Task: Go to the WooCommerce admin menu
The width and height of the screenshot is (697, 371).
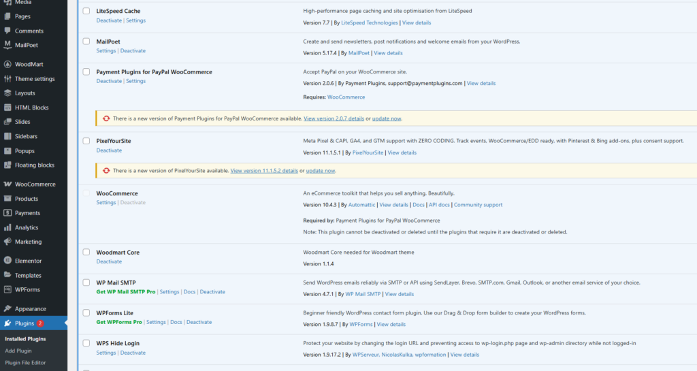Action: pyautogui.click(x=34, y=184)
